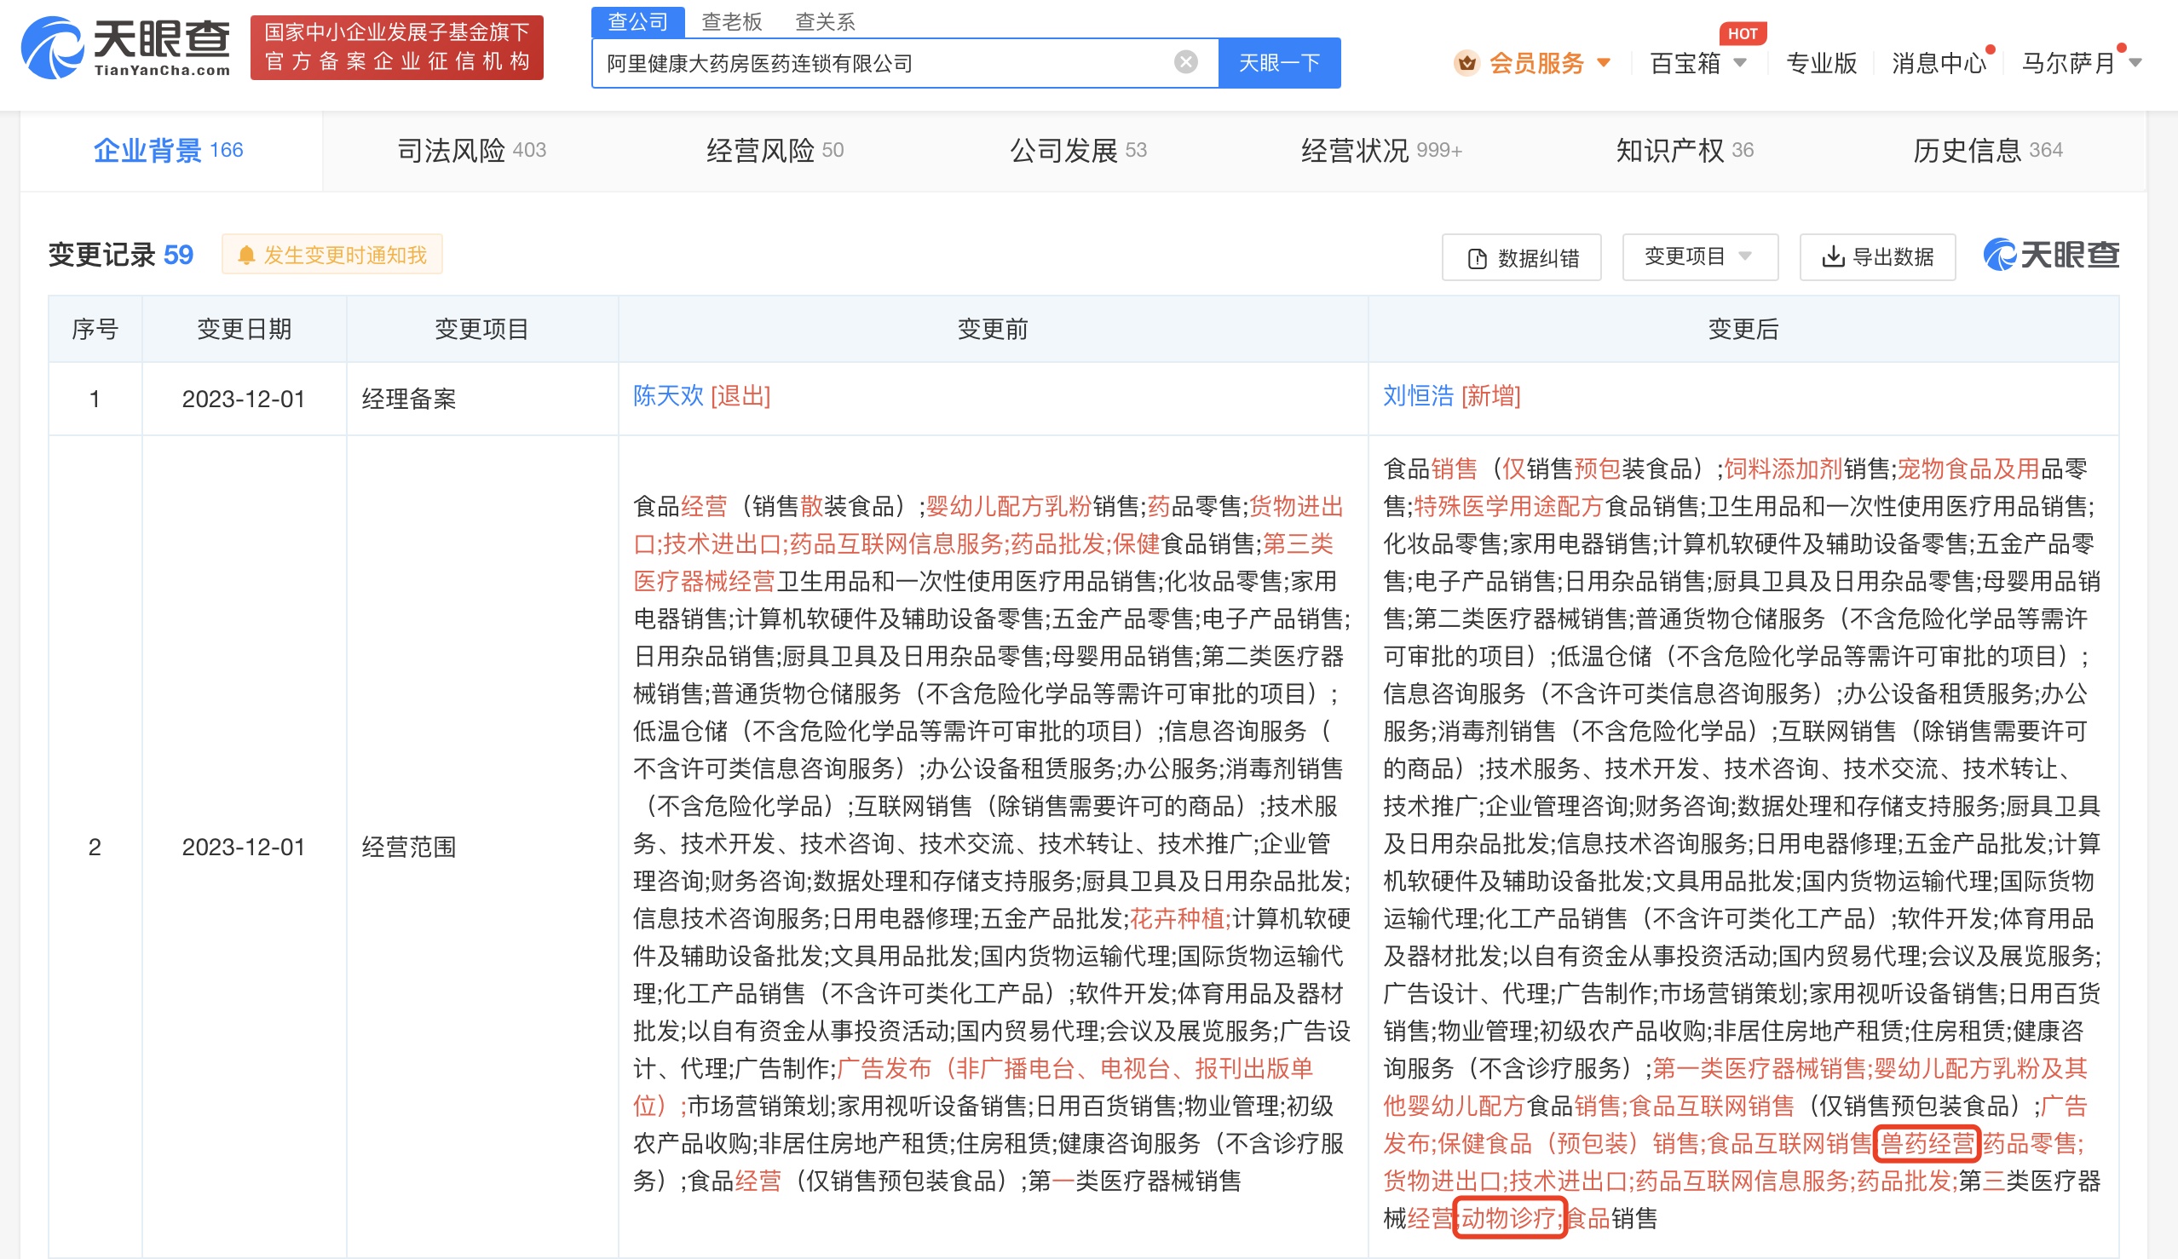Switch to 查关系 search tab
Screen dimensions: 2178x1259
825,21
